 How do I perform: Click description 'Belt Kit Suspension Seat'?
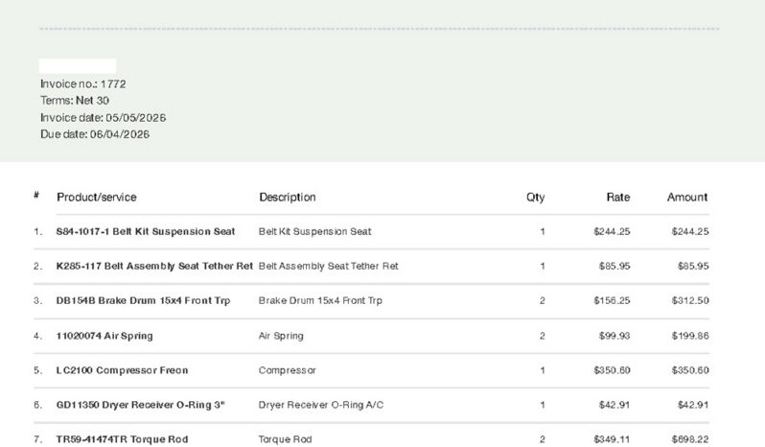click(314, 231)
